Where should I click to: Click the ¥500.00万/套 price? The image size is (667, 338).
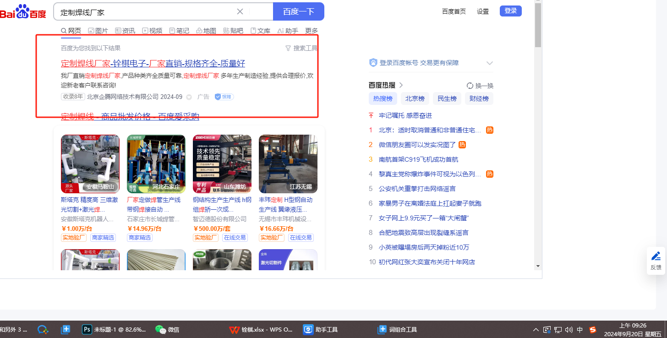(x=213, y=229)
